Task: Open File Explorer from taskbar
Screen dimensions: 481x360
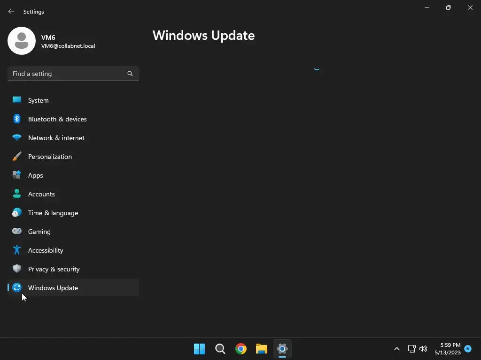Action: tap(262, 349)
